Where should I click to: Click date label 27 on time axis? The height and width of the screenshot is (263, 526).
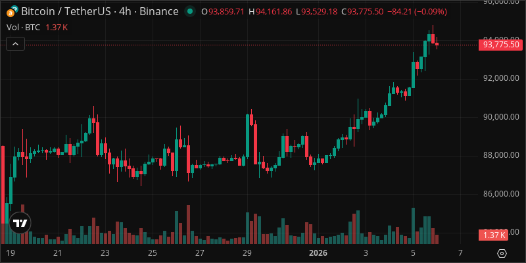[200, 253]
